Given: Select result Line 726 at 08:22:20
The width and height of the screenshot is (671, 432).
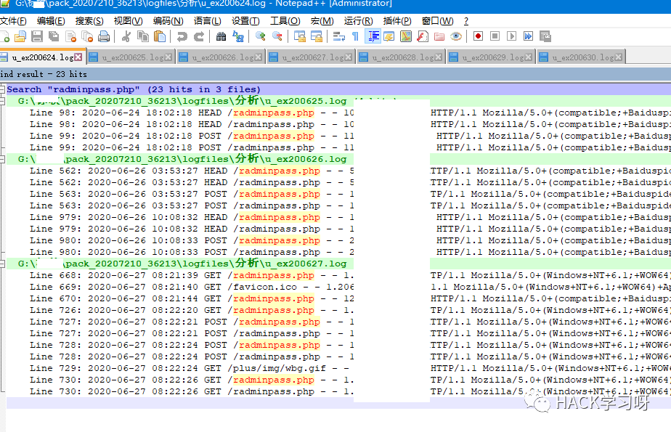Looking at the screenshot, I should 338,310.
